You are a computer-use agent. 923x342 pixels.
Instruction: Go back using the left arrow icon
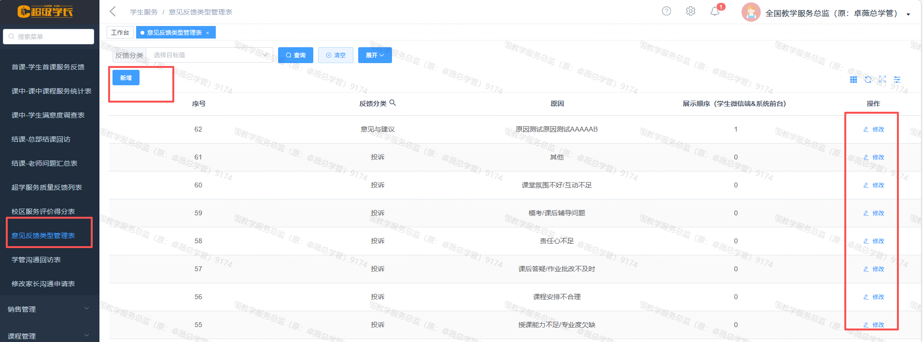point(113,12)
